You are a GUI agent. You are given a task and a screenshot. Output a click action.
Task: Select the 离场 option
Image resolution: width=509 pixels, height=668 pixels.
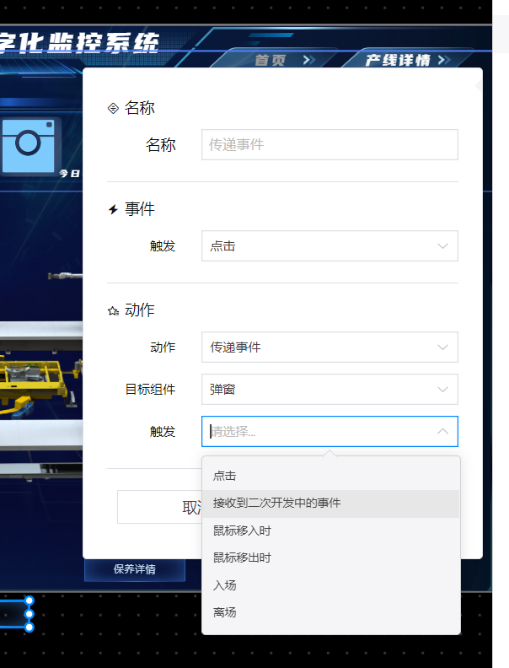pos(225,612)
